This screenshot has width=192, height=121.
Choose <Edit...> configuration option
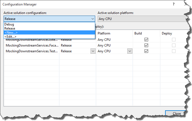[49, 36]
